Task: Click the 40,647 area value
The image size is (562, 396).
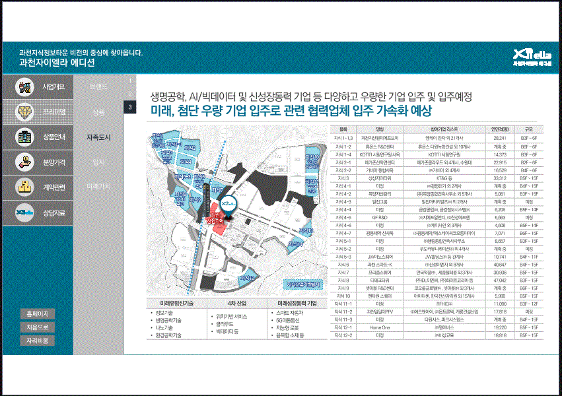Action: pos(500,265)
